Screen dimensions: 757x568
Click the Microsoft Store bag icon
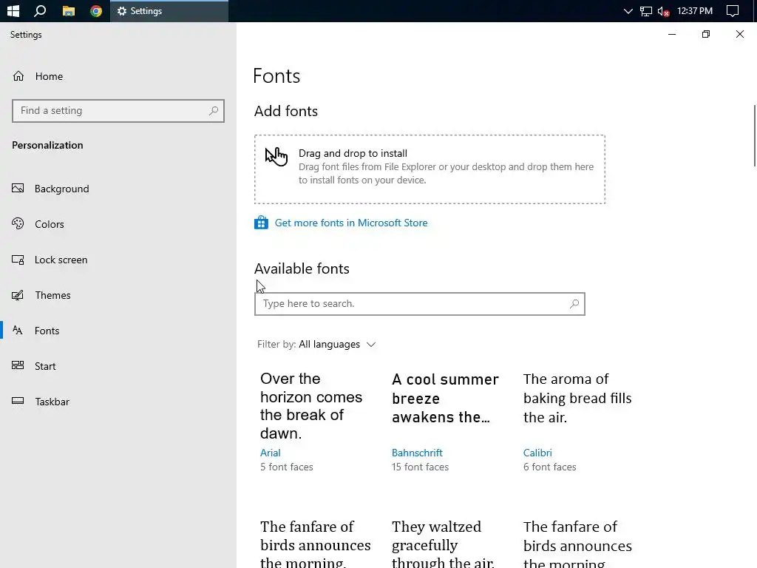tap(261, 223)
